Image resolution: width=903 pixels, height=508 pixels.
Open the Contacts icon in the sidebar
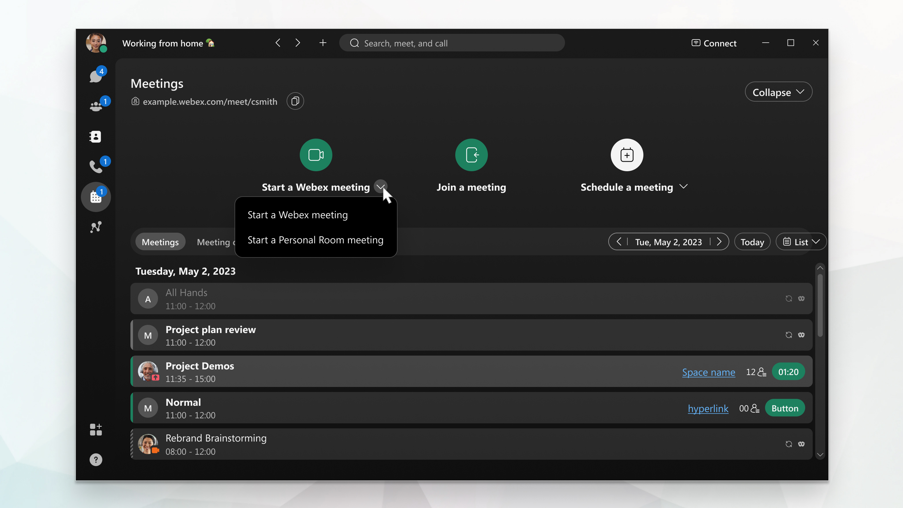click(x=96, y=136)
